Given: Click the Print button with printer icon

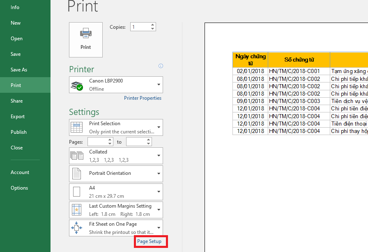Looking at the screenshot, I should click(x=85, y=40).
